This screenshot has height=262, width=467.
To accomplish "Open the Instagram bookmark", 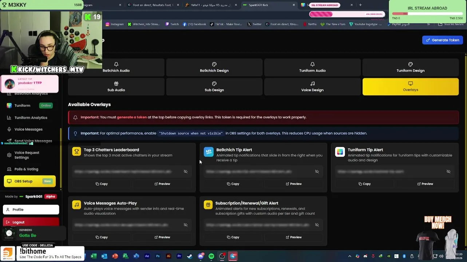I will point(115,24).
